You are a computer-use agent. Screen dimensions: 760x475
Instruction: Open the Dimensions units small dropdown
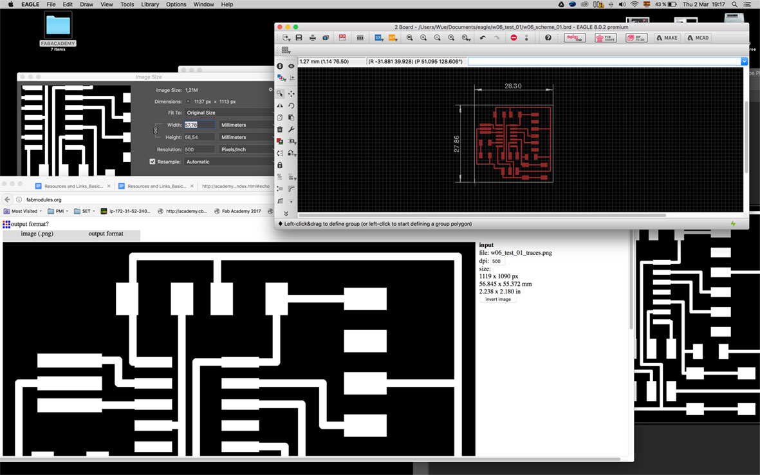tap(188, 101)
